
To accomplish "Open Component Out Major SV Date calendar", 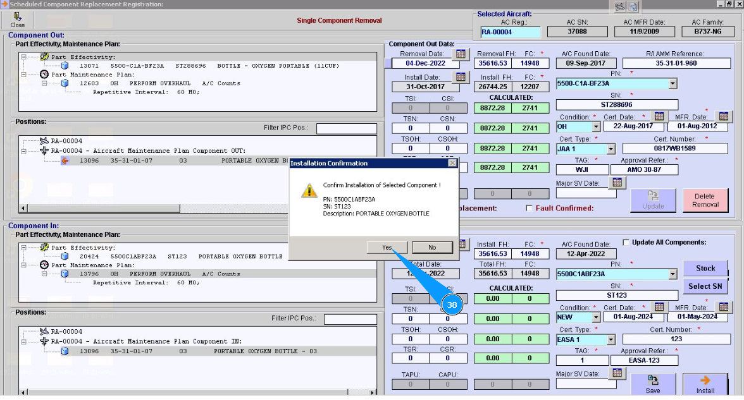I will tap(617, 183).
